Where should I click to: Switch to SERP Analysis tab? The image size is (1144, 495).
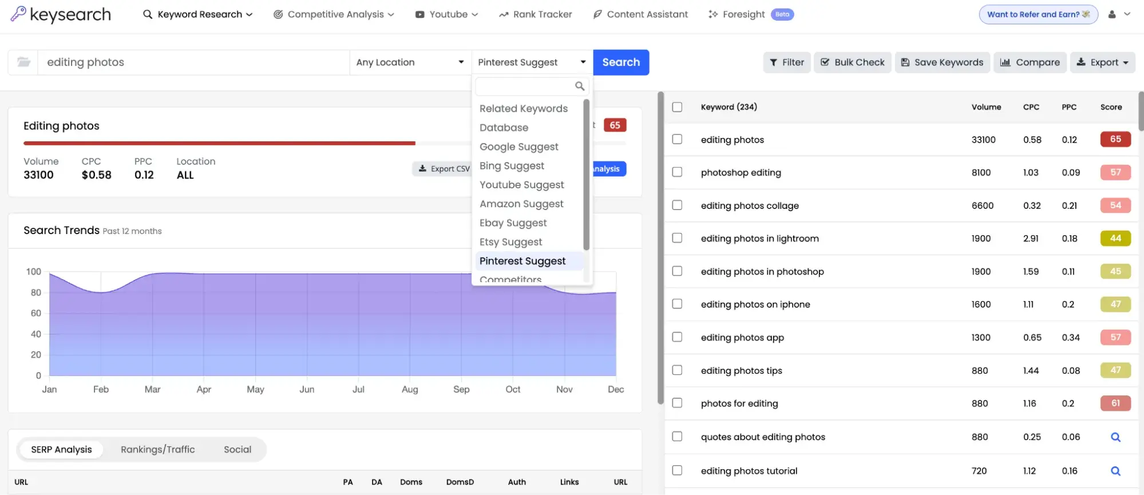click(x=61, y=449)
